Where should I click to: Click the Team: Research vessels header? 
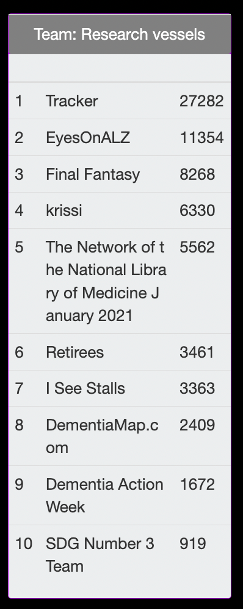120,34
